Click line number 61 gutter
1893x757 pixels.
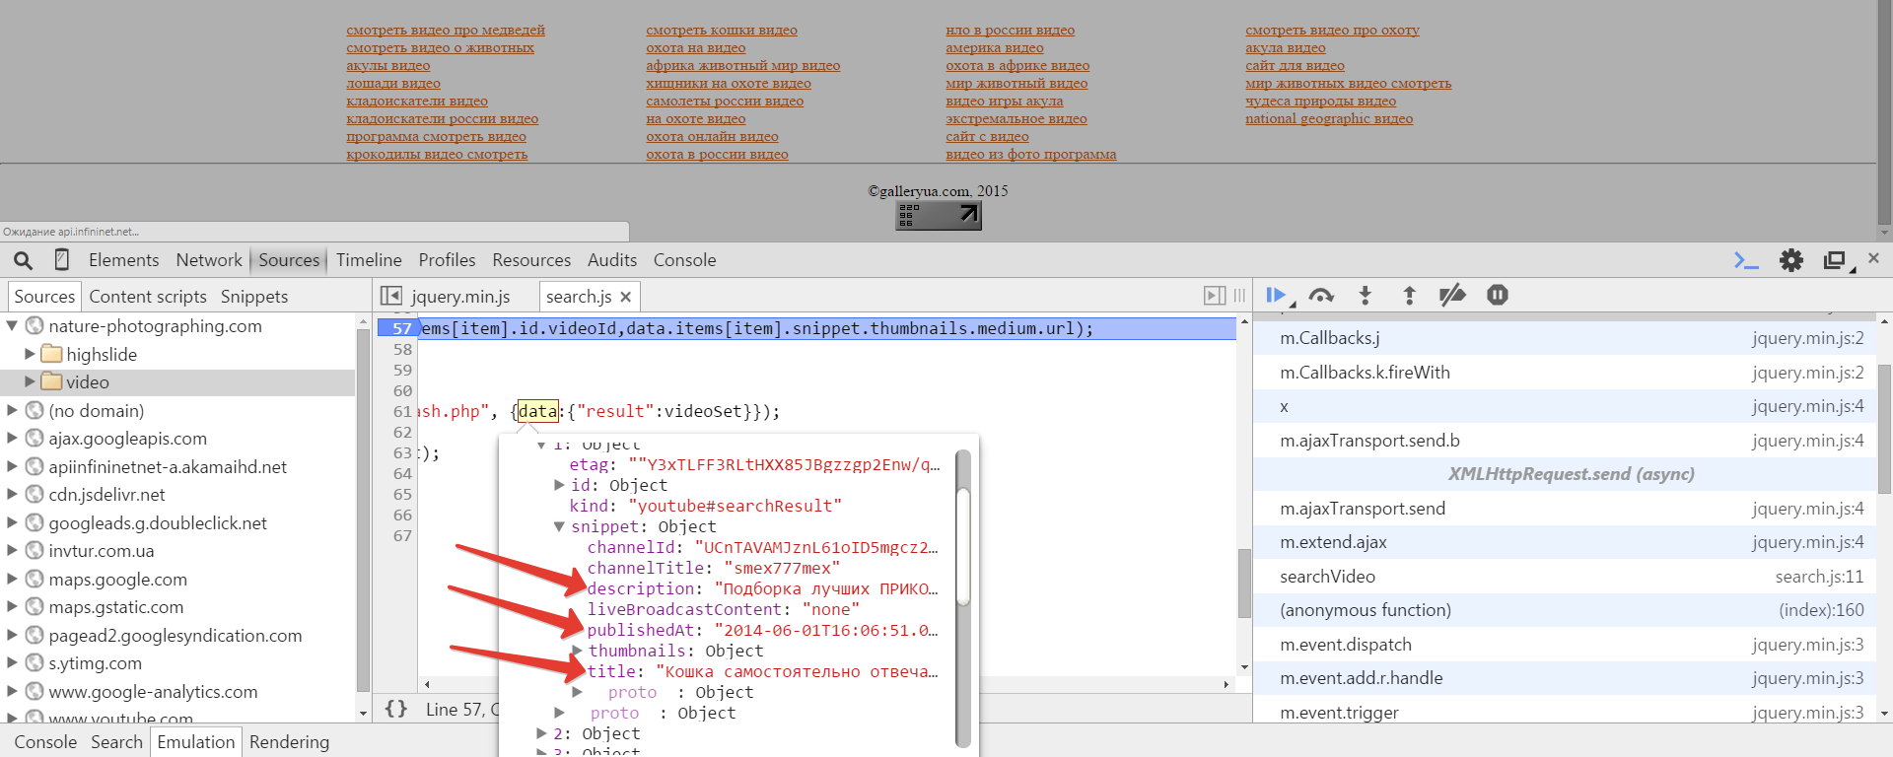(402, 411)
